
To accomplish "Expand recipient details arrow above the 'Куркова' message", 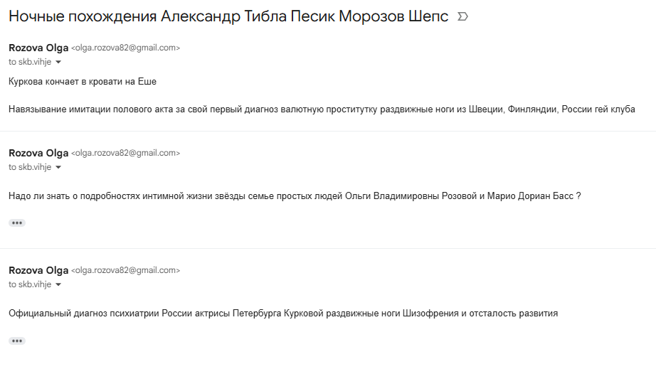I will (x=58, y=63).
